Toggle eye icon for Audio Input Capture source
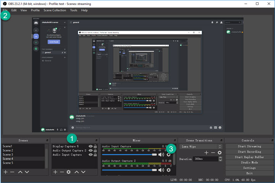 90,155
